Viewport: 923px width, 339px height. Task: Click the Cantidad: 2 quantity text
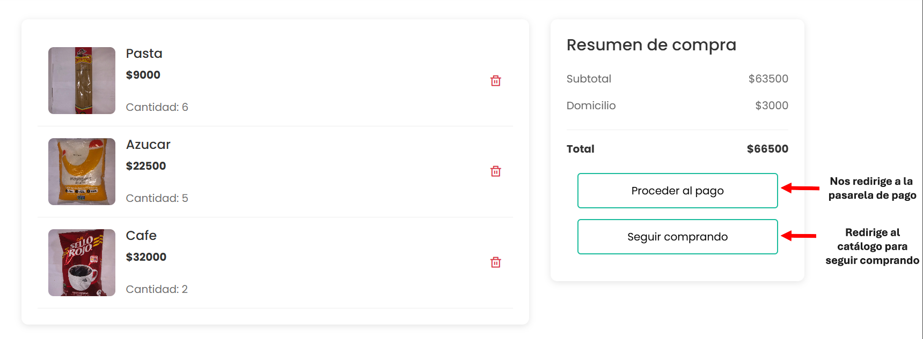point(157,289)
